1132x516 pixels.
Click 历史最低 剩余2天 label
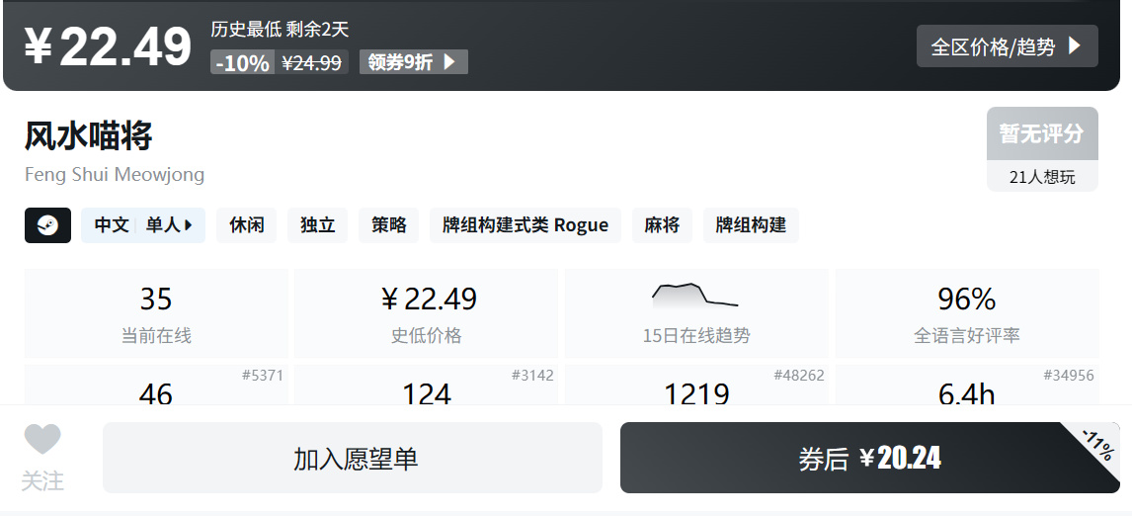(x=281, y=29)
